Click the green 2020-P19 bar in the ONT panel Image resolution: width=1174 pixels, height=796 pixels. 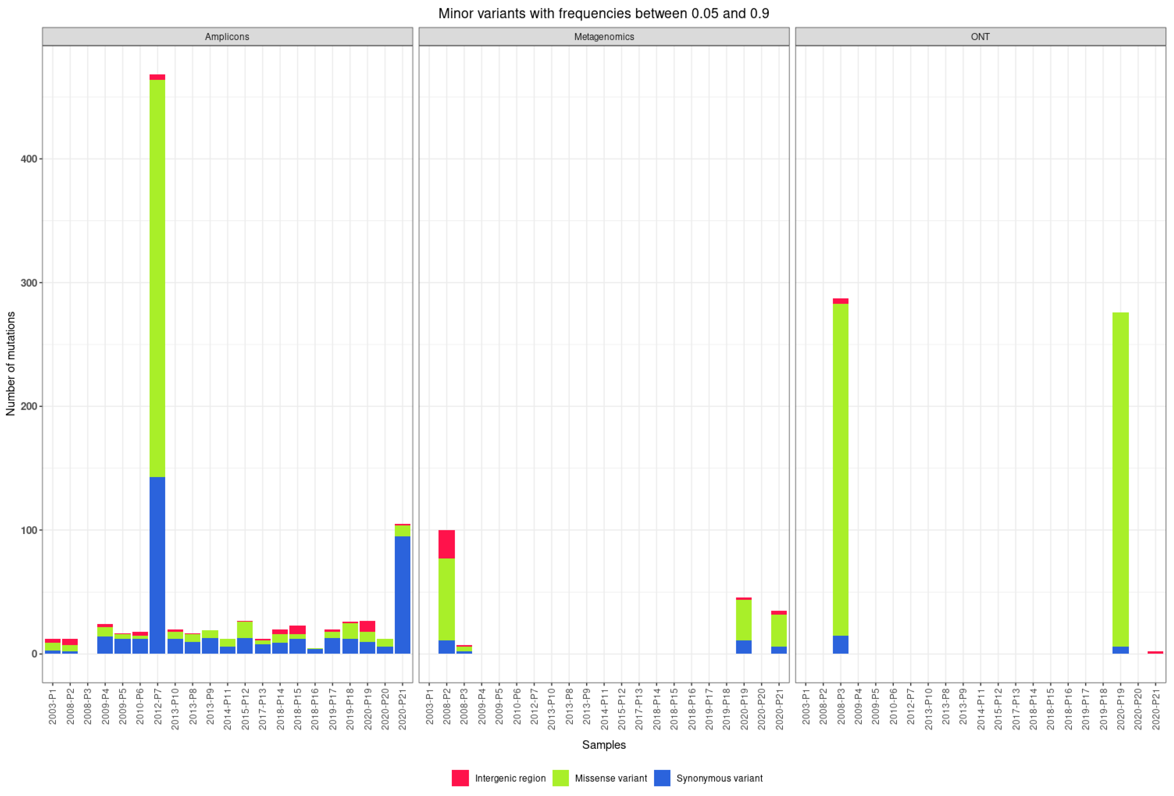(1120, 479)
